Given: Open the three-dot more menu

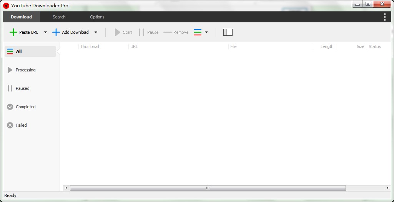Looking at the screenshot, I should (x=385, y=17).
